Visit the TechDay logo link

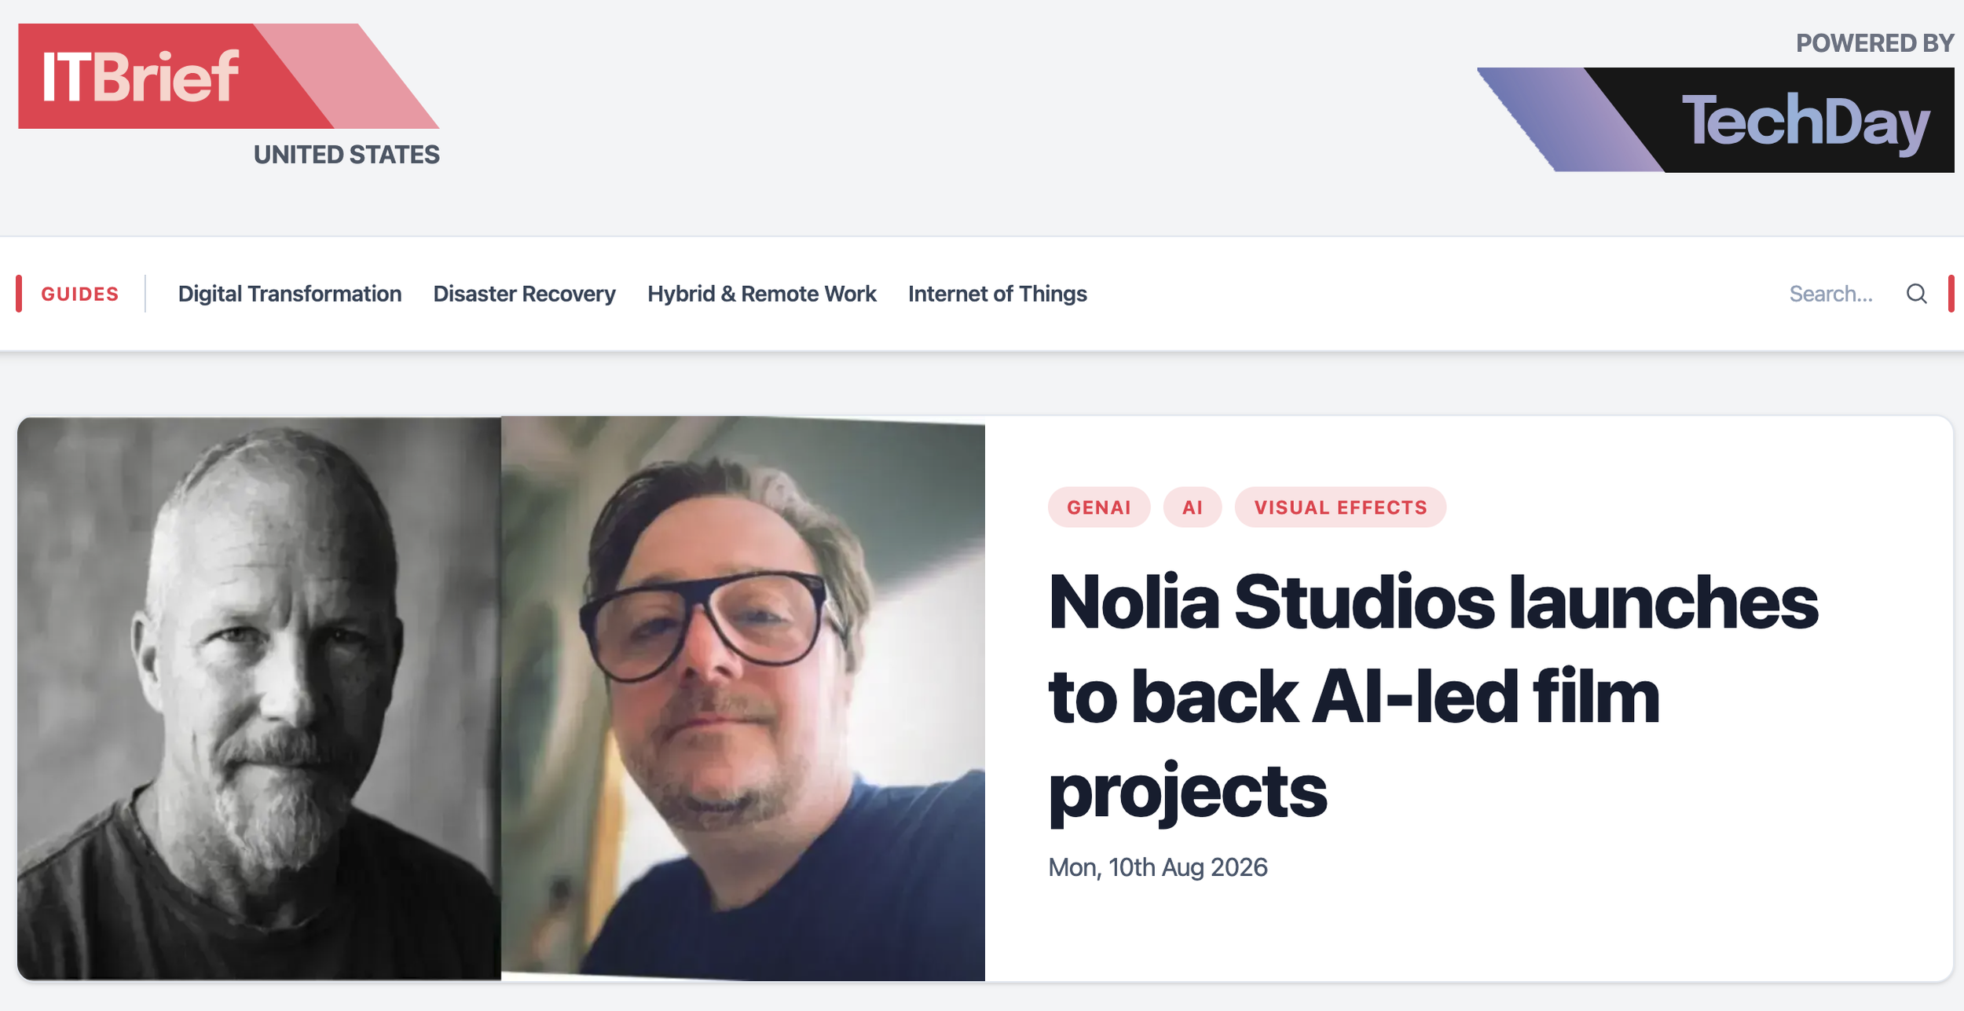pos(1715,119)
